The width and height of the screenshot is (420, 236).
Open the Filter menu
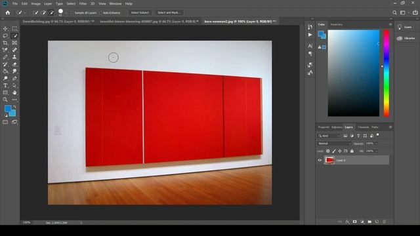coord(83,4)
